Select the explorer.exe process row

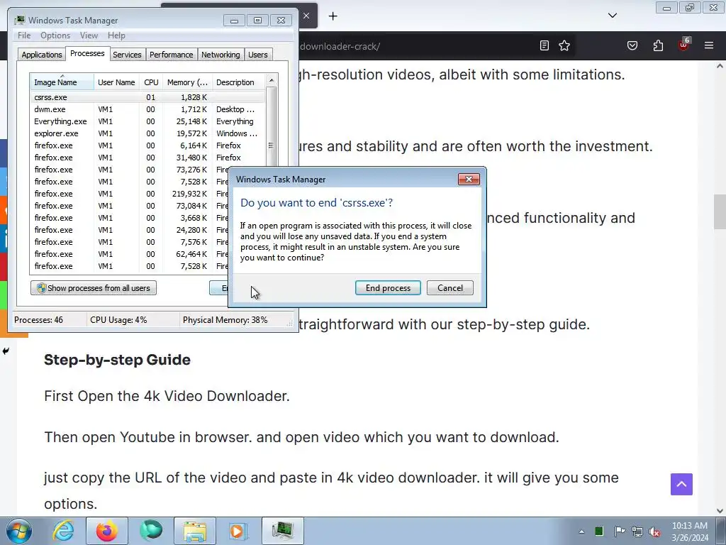tap(147, 133)
